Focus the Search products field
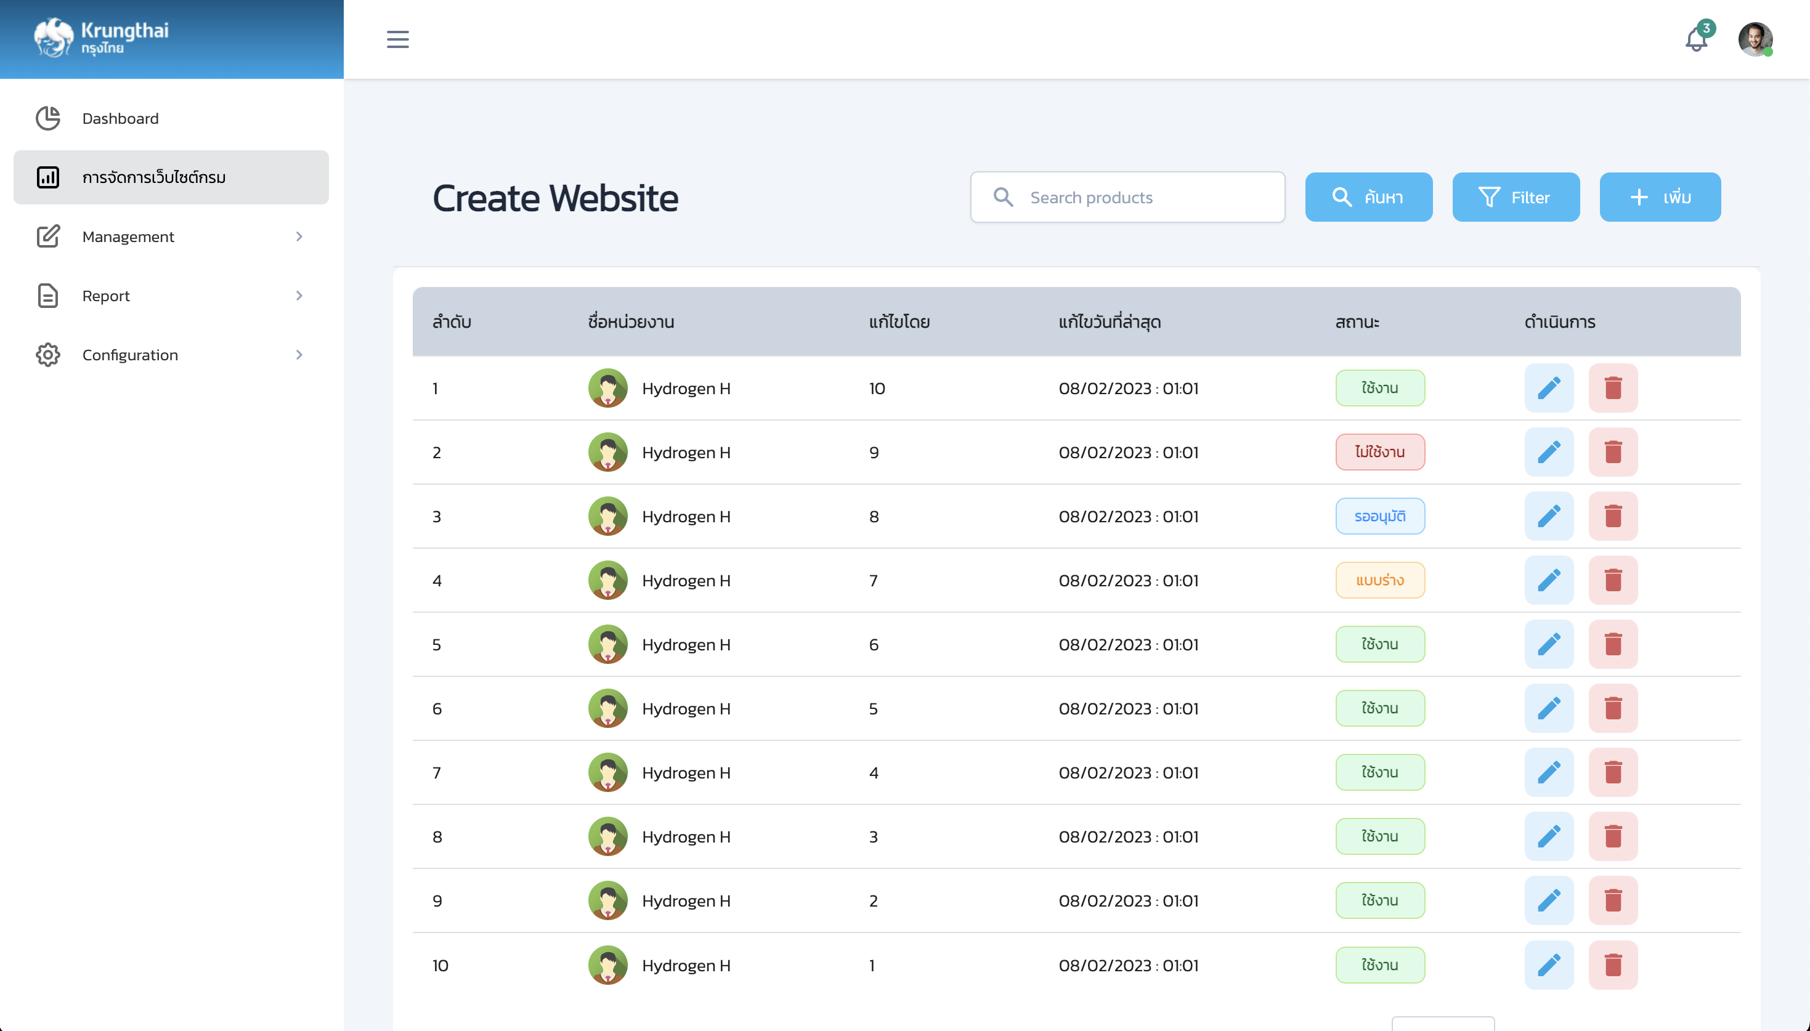 click(x=1127, y=197)
